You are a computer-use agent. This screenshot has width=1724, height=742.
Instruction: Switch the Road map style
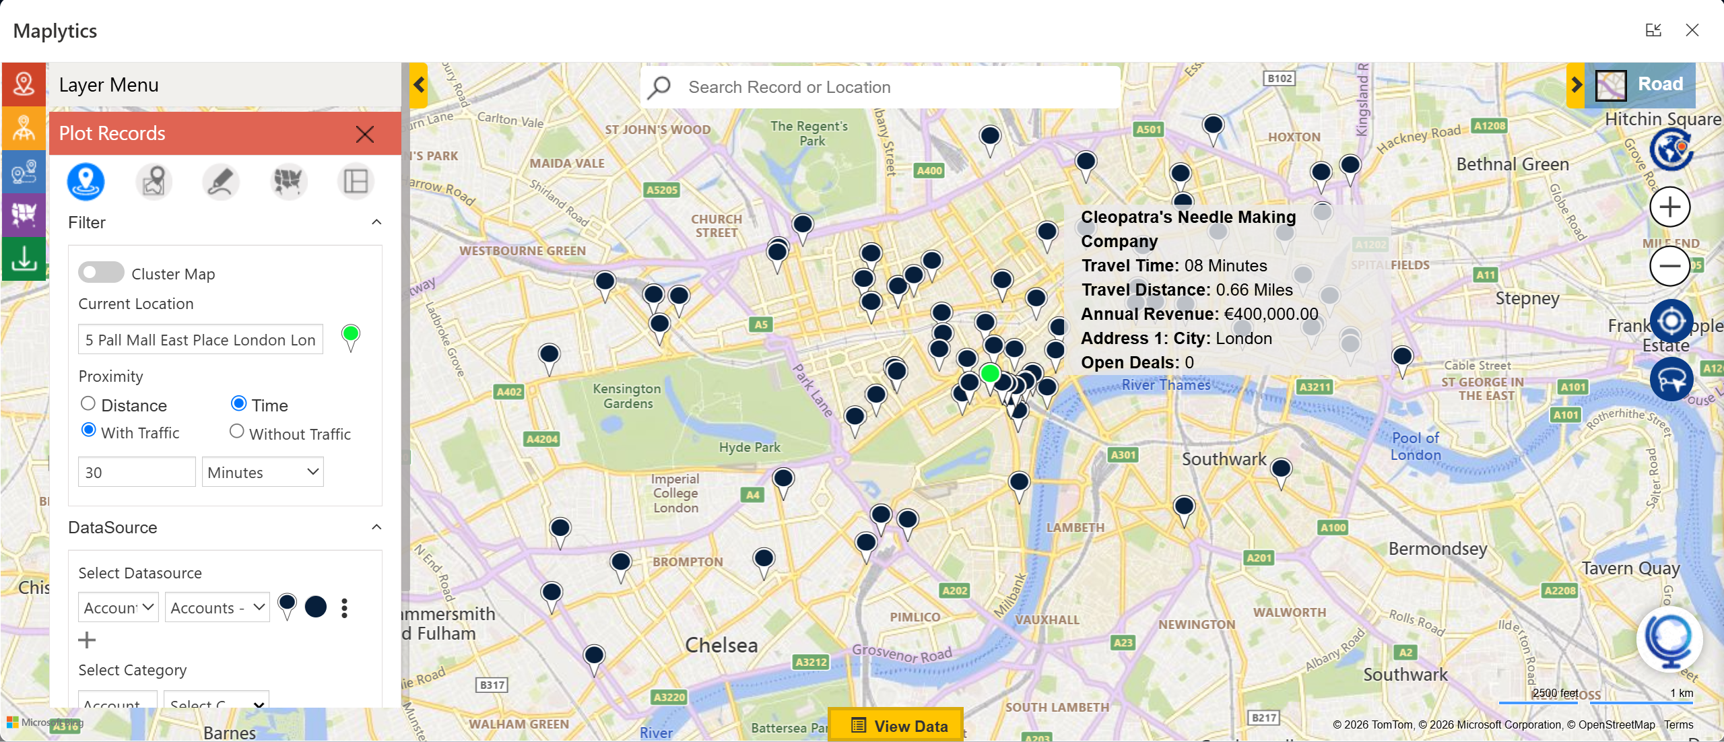(1640, 85)
